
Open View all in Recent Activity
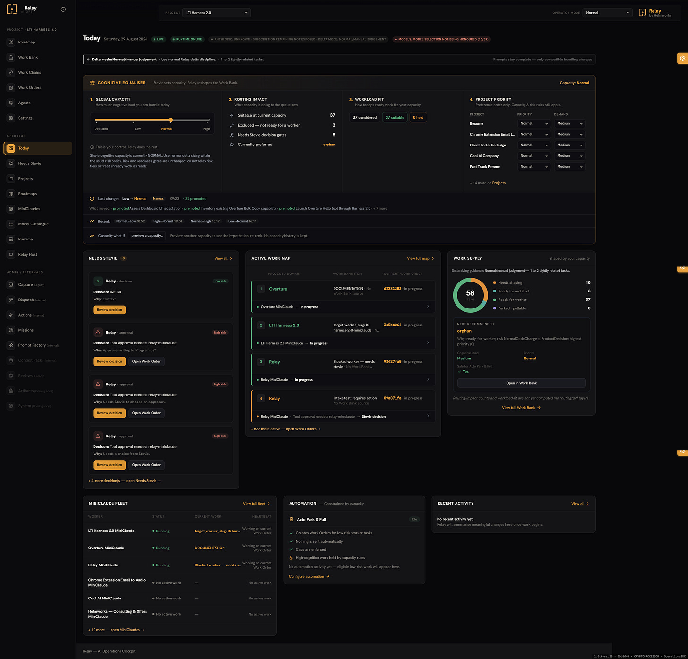pyautogui.click(x=580, y=504)
